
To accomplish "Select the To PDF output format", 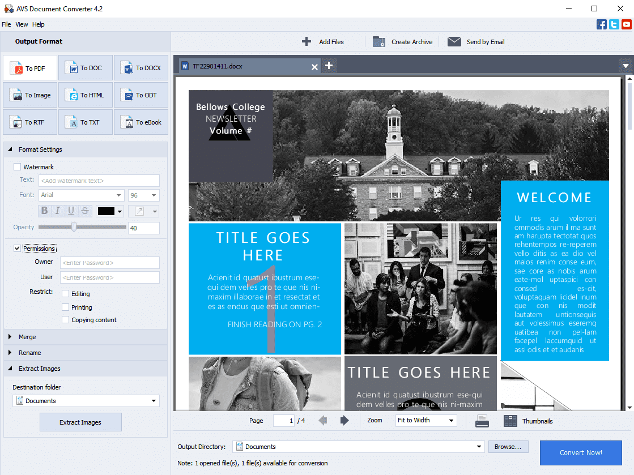I will tap(30, 68).
